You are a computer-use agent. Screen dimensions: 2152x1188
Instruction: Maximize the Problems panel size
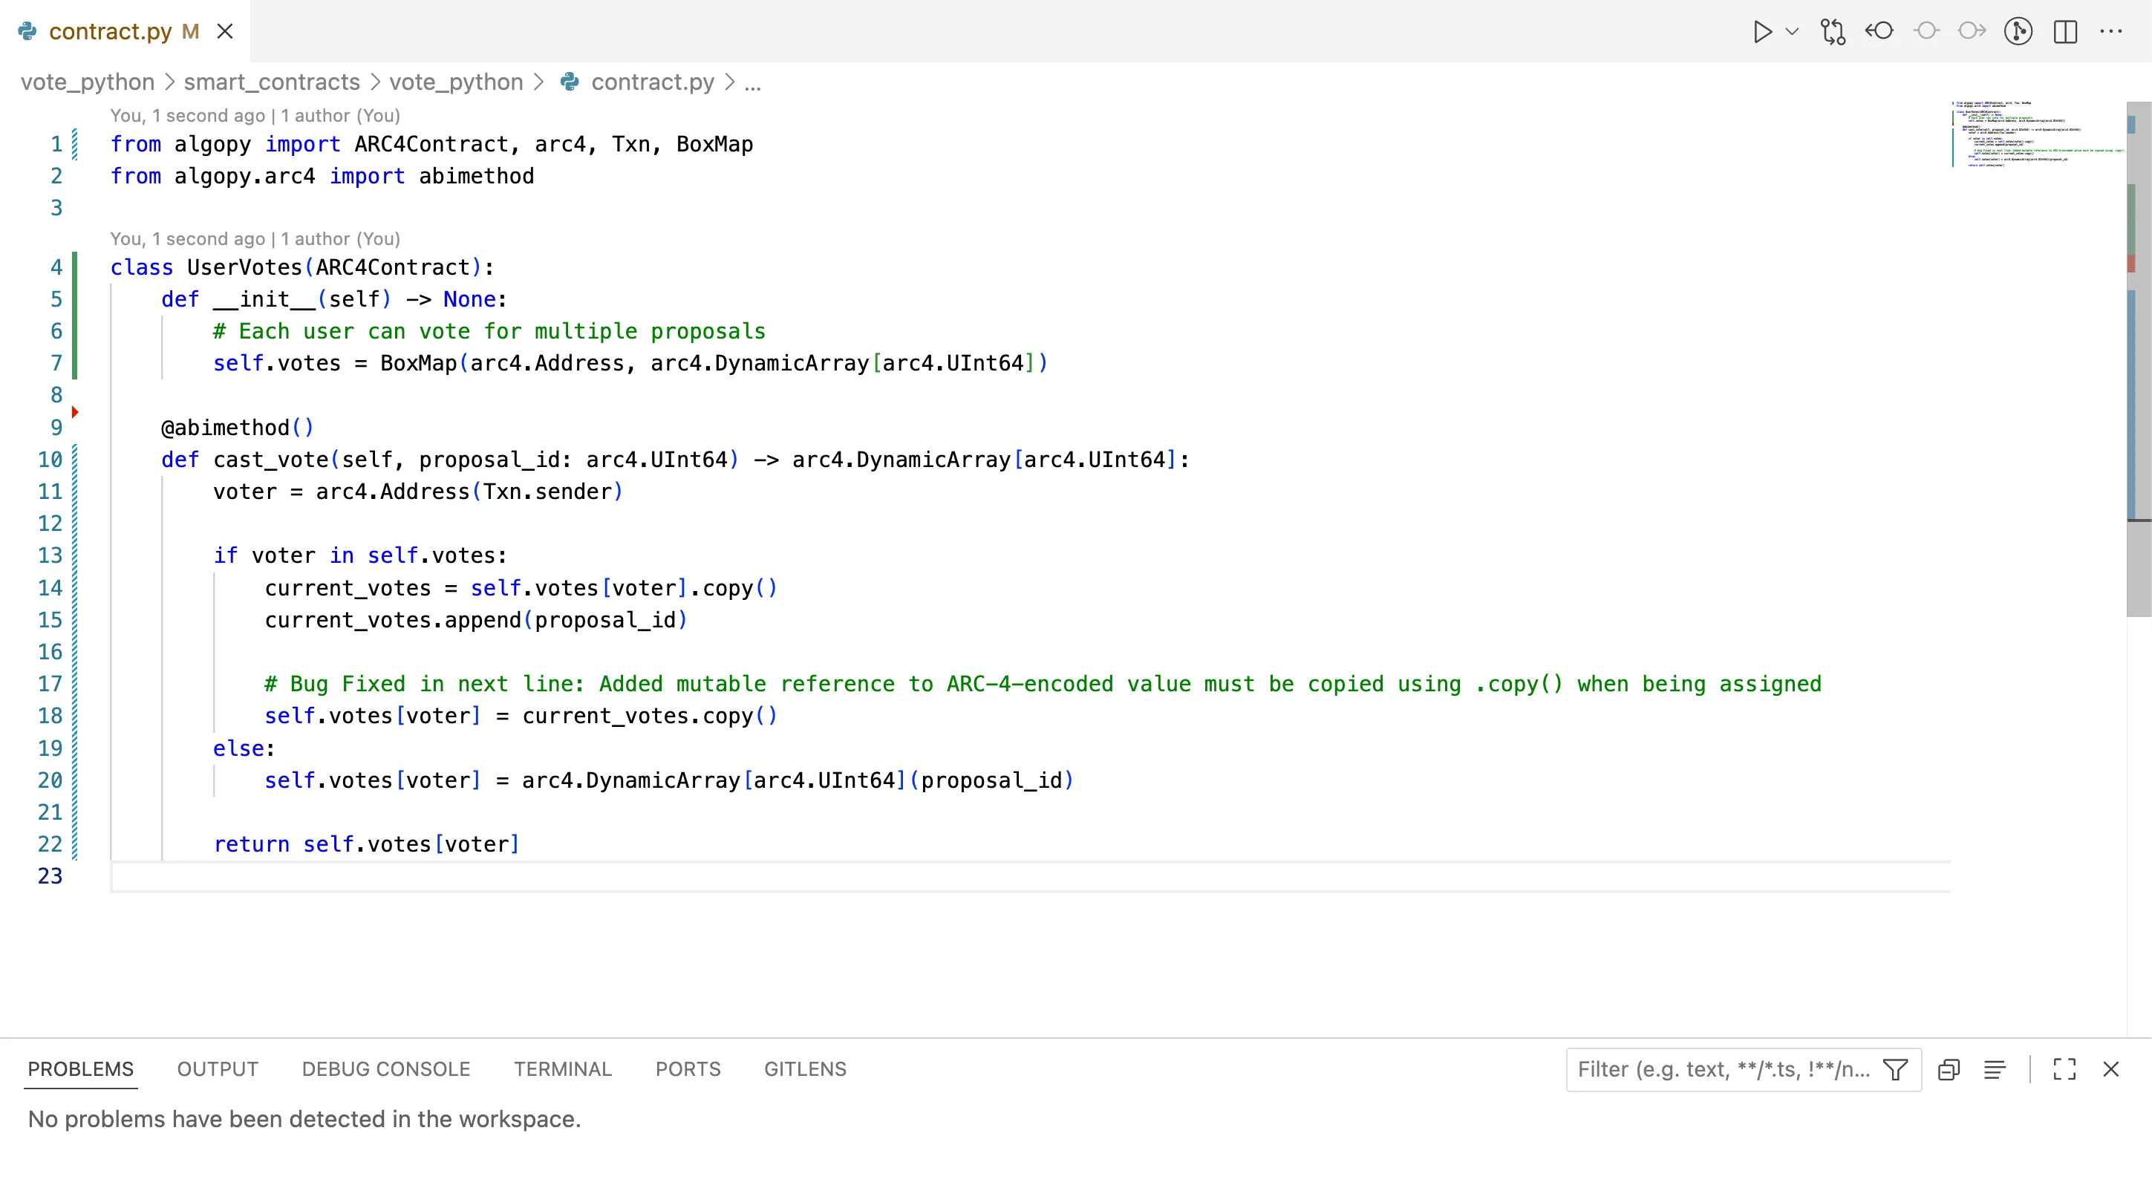pyautogui.click(x=2065, y=1069)
